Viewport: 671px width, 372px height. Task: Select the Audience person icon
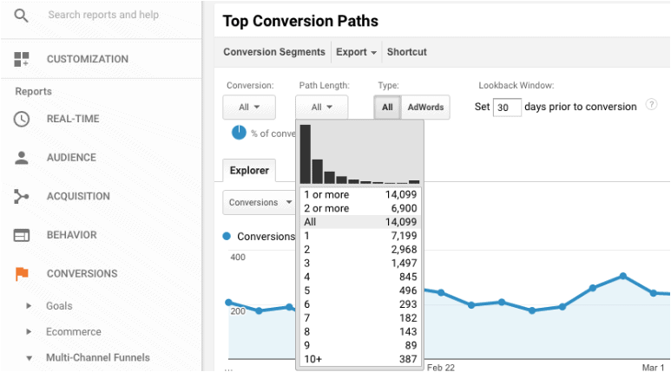click(22, 158)
